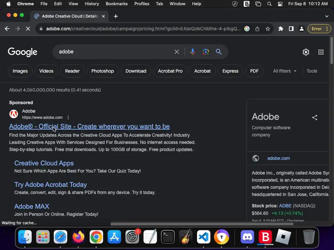Expand the All filters dropdown
Viewport: 334px width, 250px height.
(x=284, y=71)
